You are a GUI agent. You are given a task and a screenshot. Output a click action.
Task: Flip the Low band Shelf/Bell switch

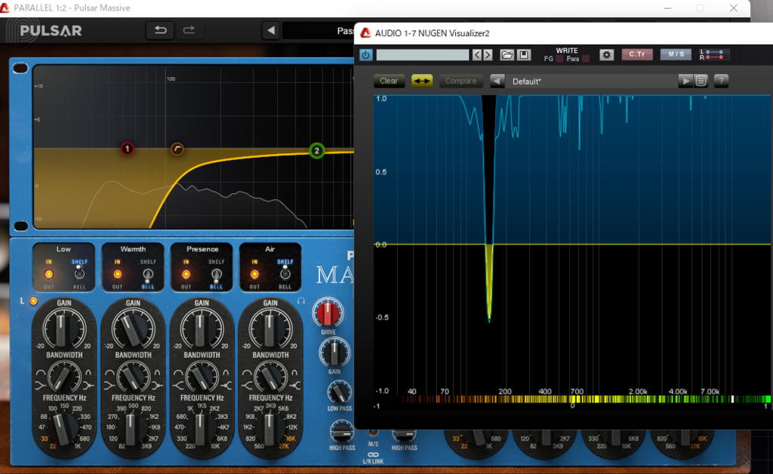point(79,273)
